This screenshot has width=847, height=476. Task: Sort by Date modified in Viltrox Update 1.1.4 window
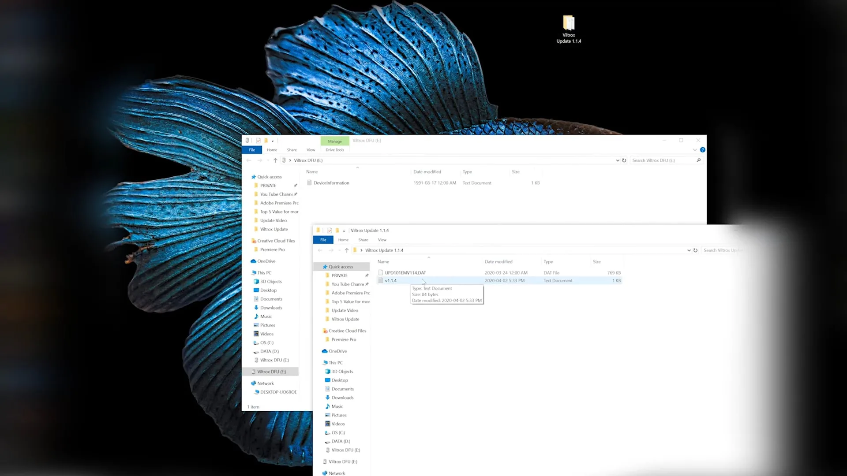tap(498, 262)
